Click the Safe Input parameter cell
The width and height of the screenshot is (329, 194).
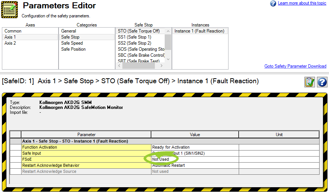click(86, 153)
